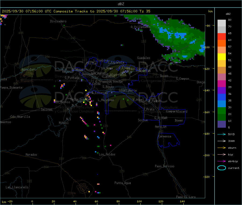The height and width of the screenshot is (205, 242).
Task: Click the A_Villanueva map label
Action: 140,27
